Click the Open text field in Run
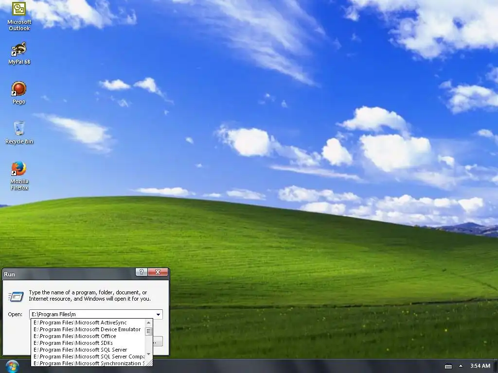 92,314
